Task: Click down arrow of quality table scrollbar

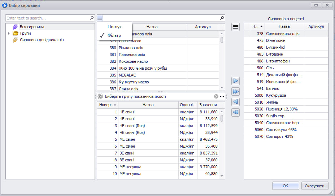Action: (222, 176)
